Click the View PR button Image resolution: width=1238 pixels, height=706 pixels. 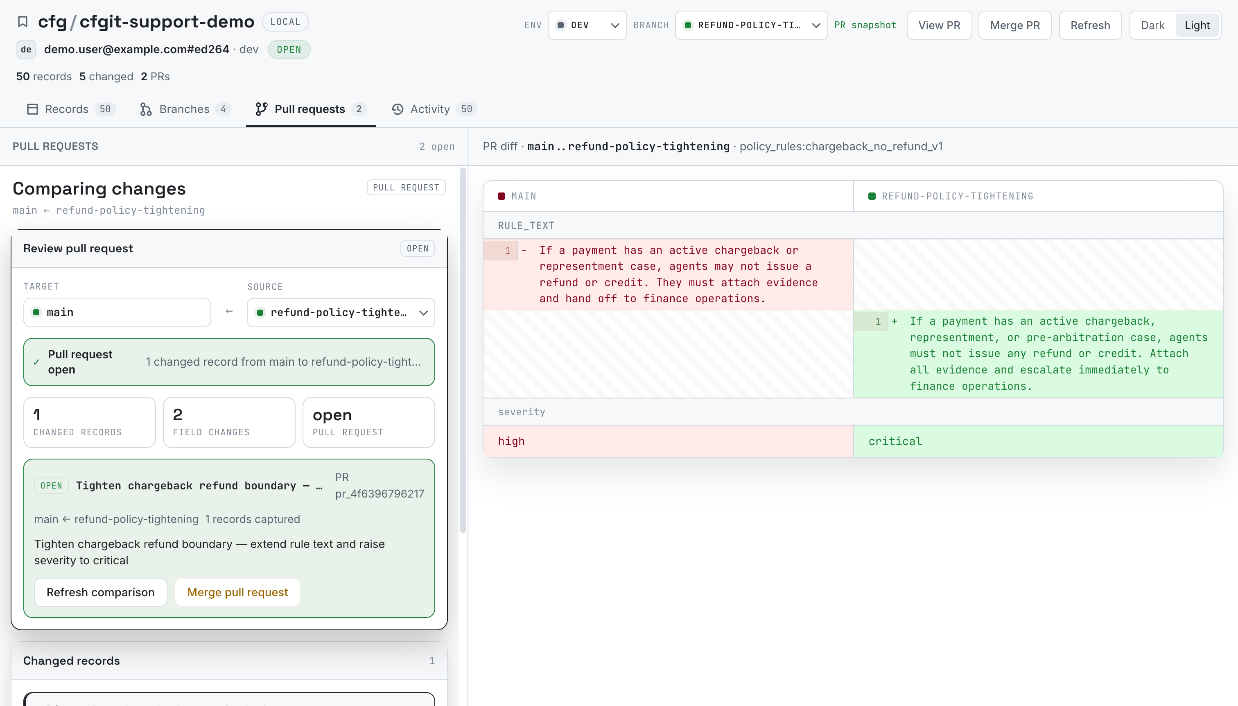pos(939,25)
